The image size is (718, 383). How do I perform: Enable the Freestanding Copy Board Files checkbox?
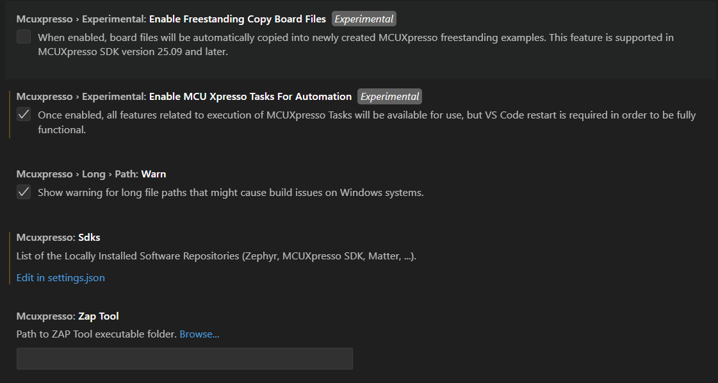(x=23, y=37)
